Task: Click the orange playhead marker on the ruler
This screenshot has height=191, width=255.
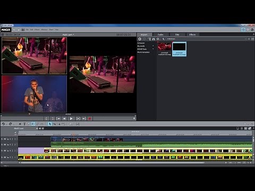Action: pos(74,134)
